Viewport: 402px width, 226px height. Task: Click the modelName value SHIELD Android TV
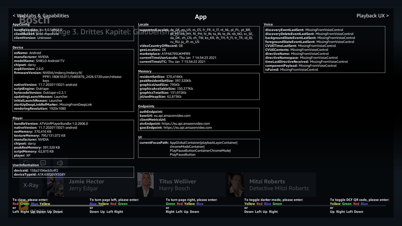(50, 61)
